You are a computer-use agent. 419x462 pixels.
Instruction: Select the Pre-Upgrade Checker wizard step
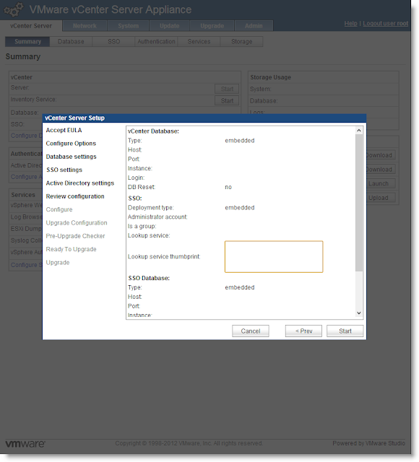(75, 236)
